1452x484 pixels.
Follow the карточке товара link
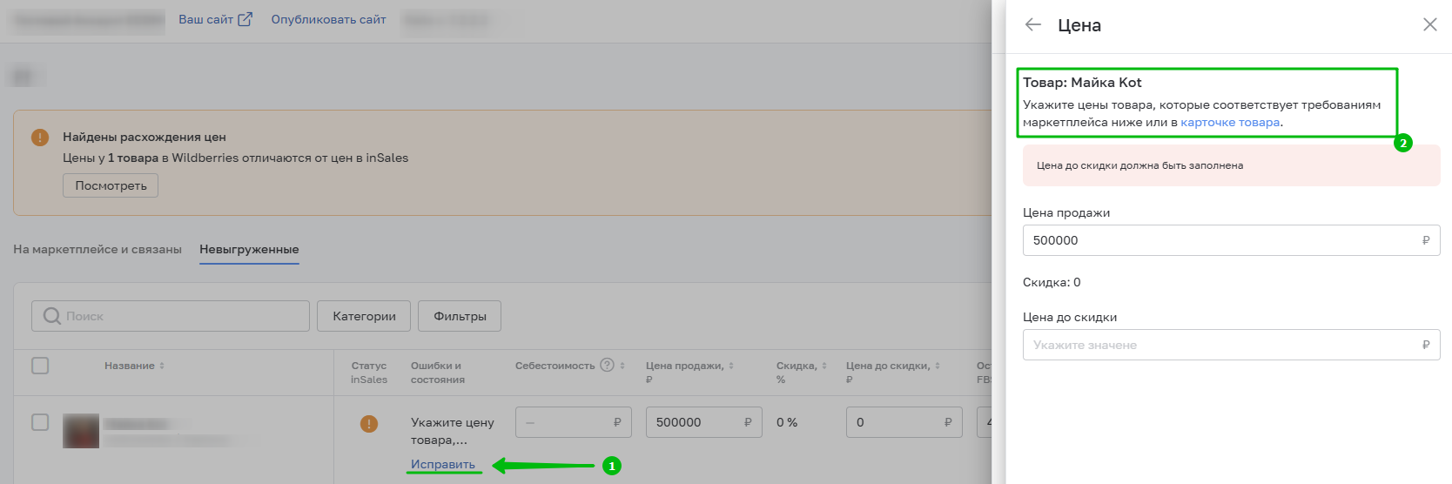pos(1230,123)
